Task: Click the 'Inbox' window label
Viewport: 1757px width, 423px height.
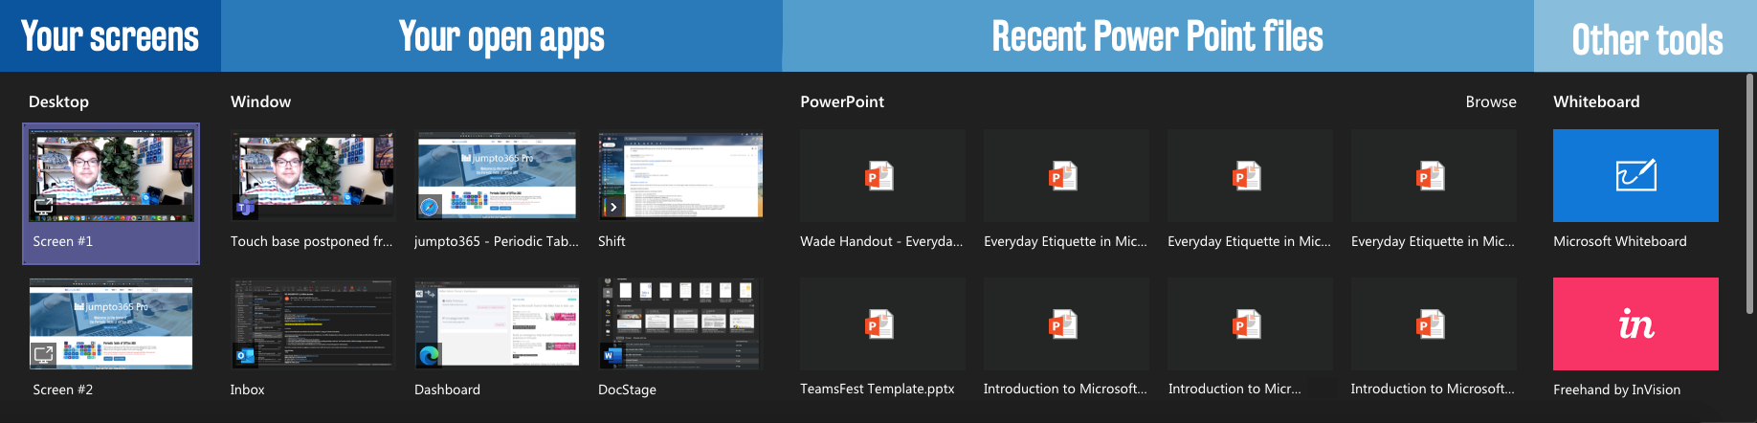Action: (x=247, y=390)
